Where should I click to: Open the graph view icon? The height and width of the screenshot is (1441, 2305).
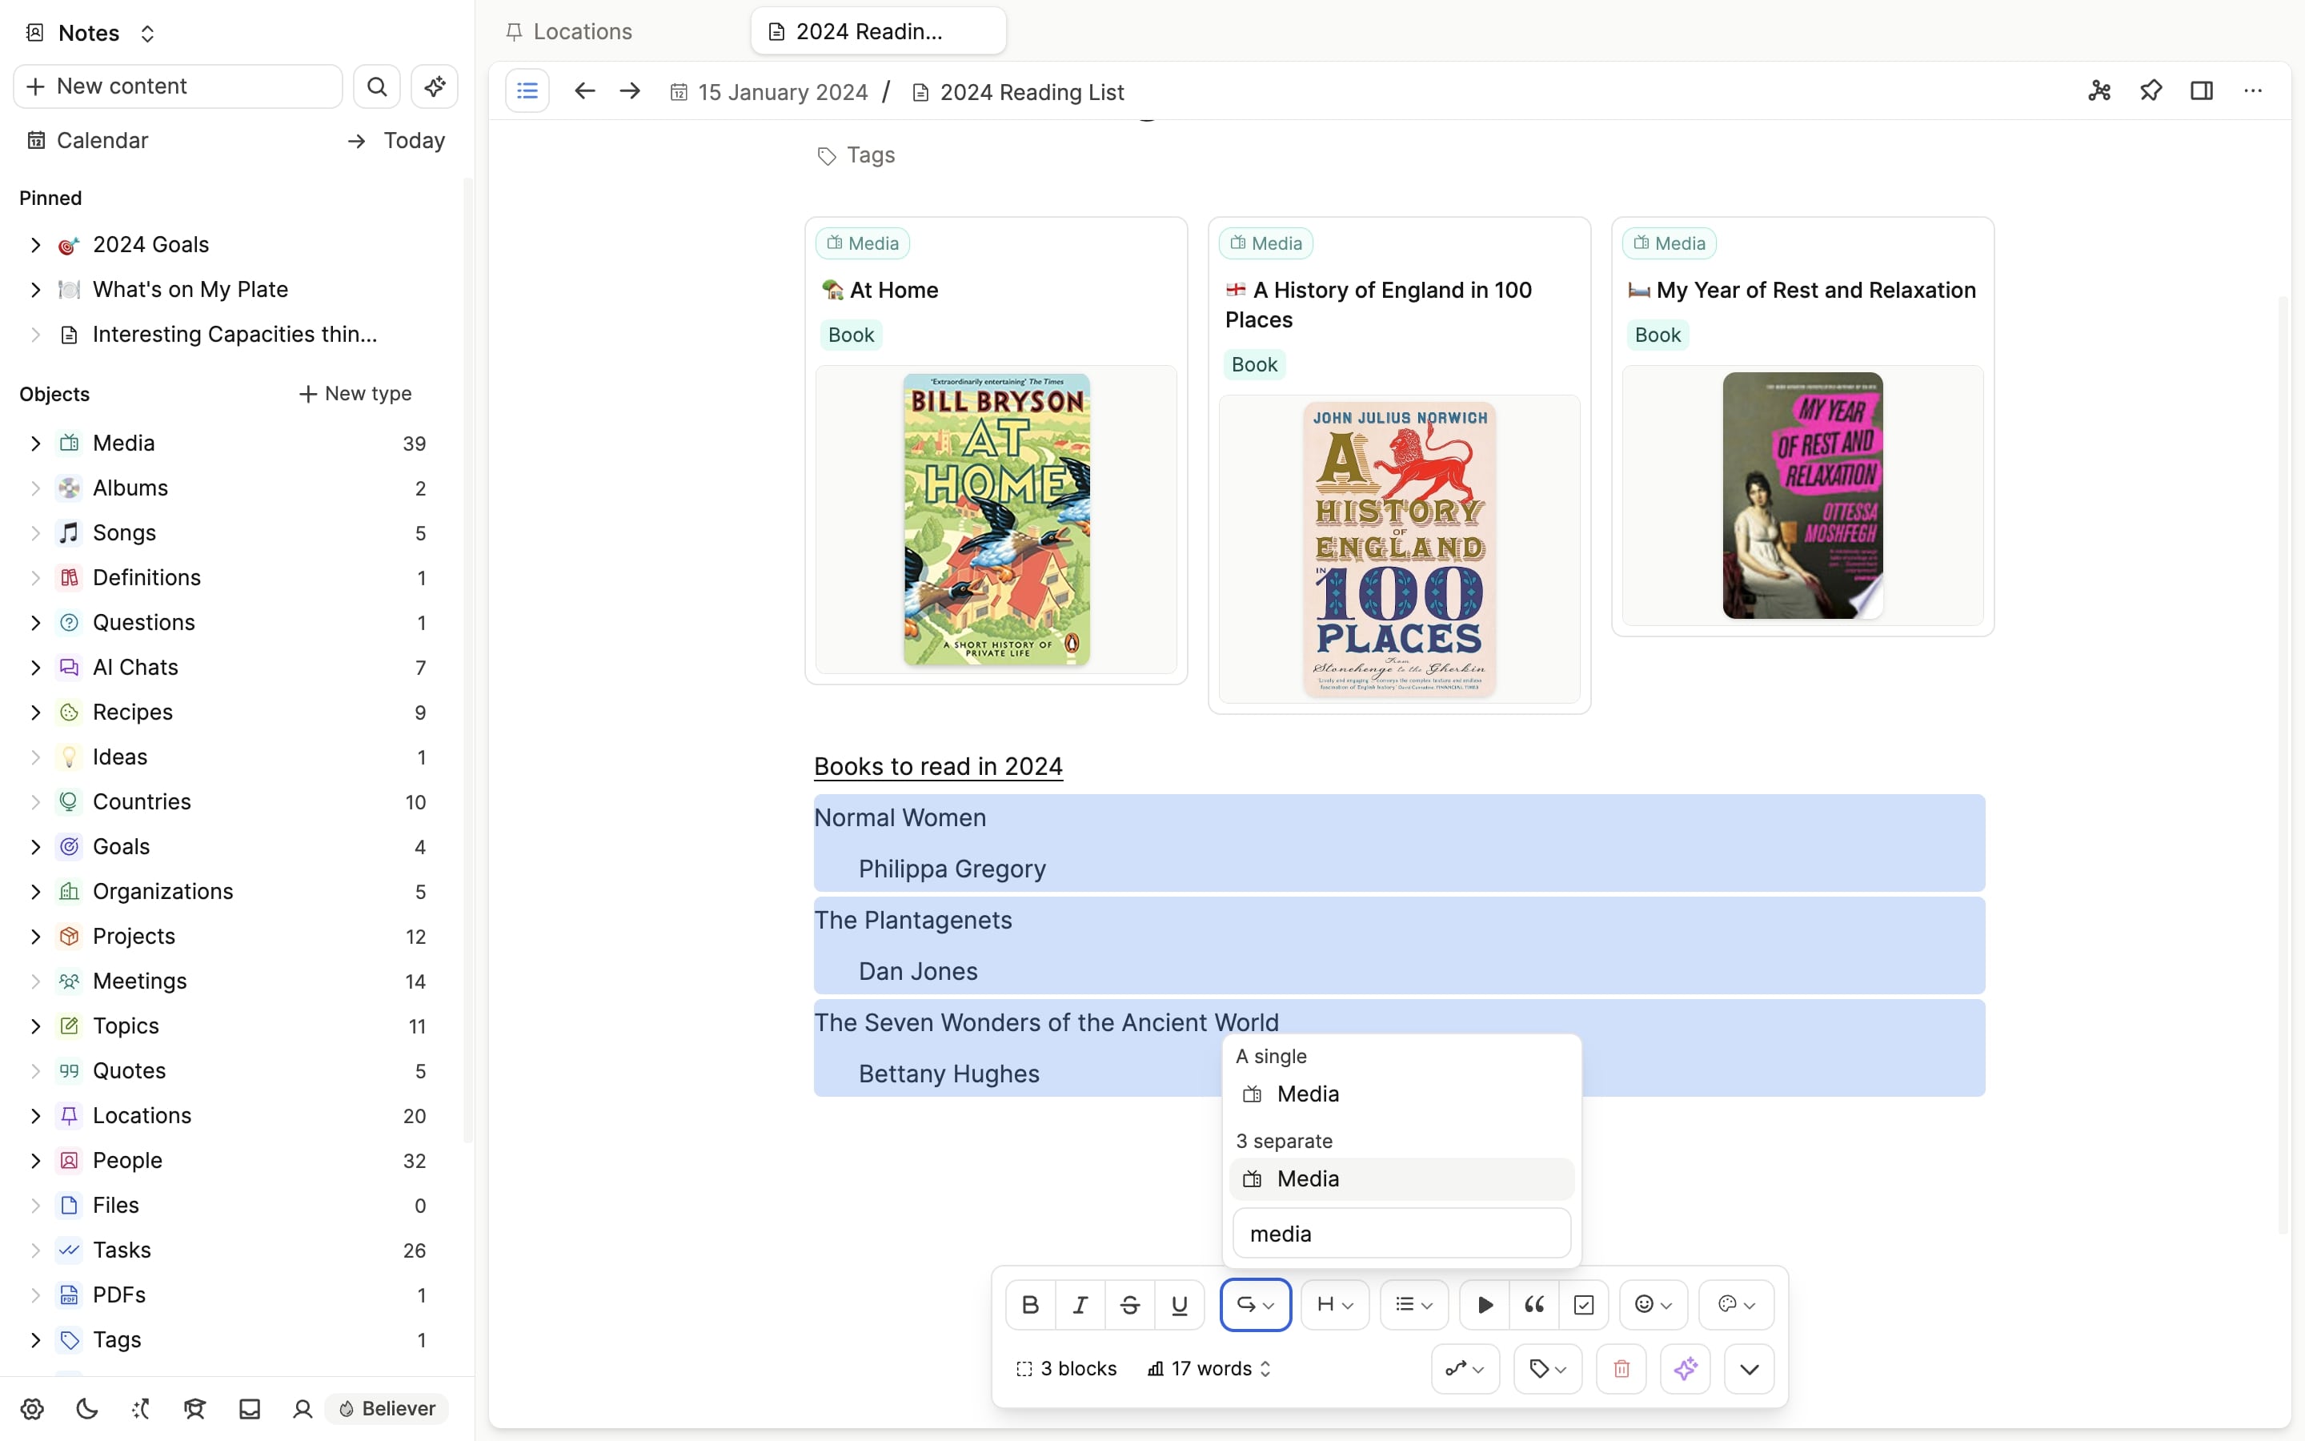2099,91
